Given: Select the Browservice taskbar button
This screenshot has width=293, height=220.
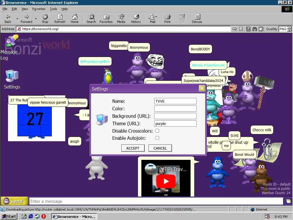Looking at the screenshot, I should [74, 217].
